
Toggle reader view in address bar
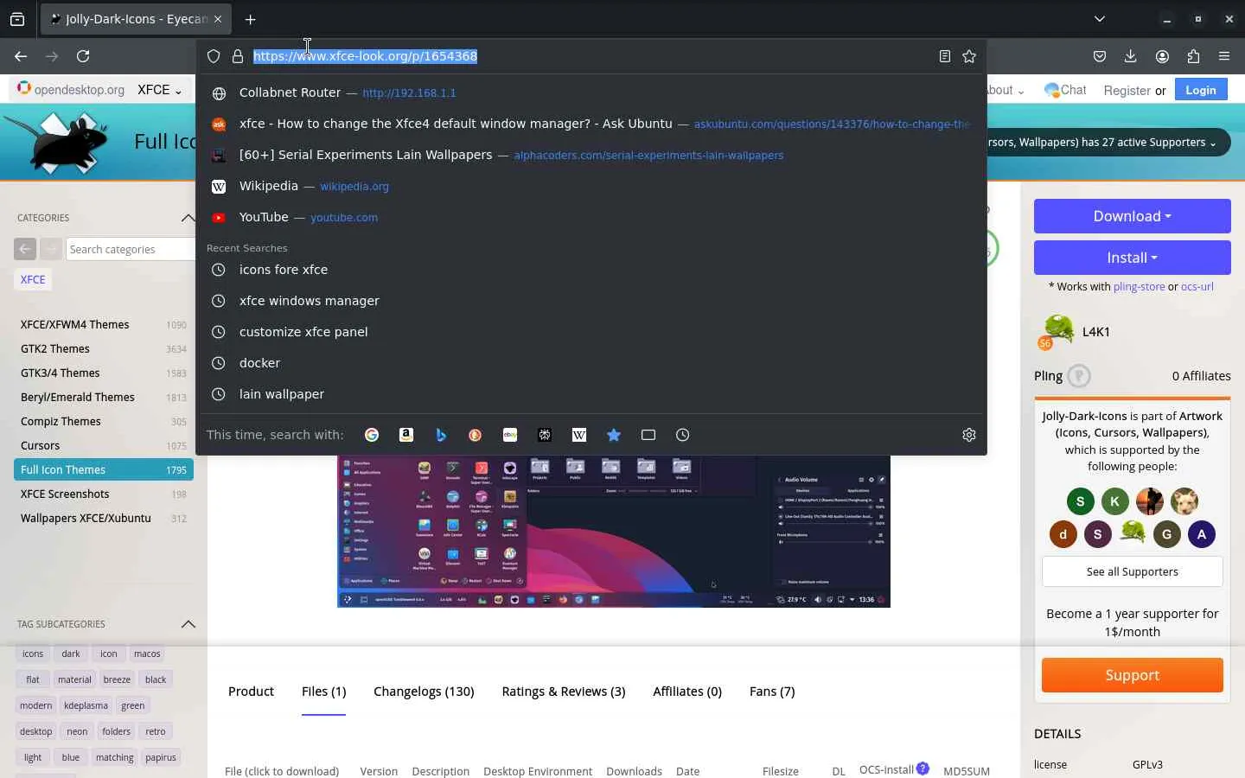tap(945, 56)
